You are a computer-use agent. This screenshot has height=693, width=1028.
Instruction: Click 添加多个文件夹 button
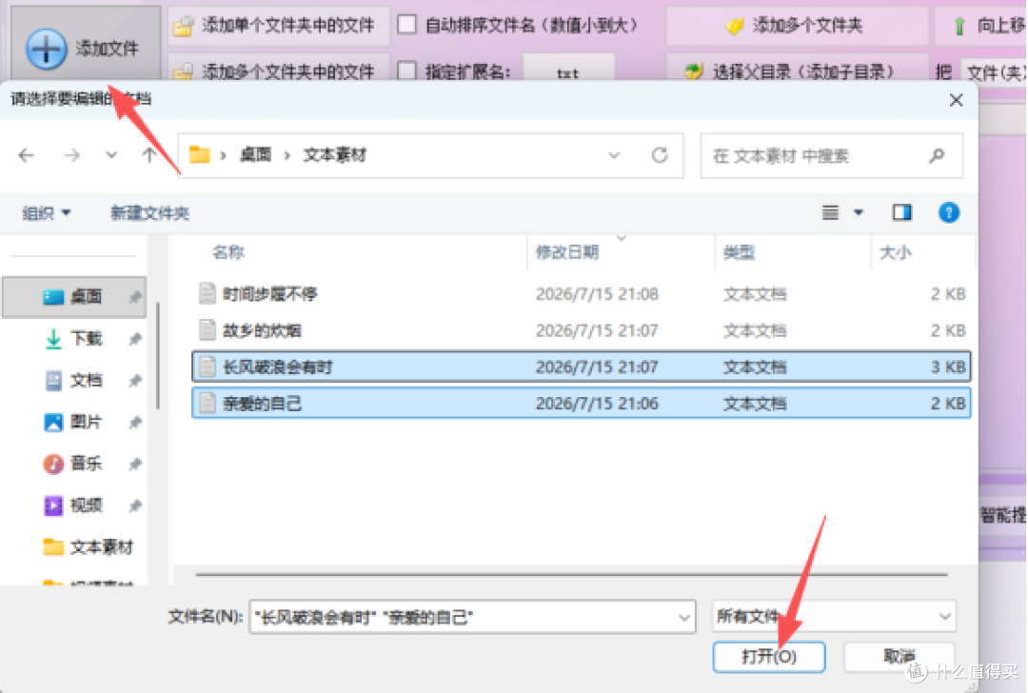coord(797,26)
